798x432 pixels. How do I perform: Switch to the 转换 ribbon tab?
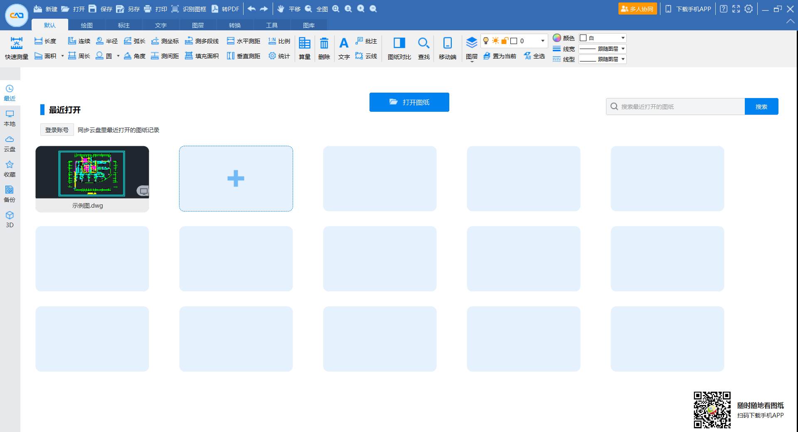pyautogui.click(x=235, y=25)
